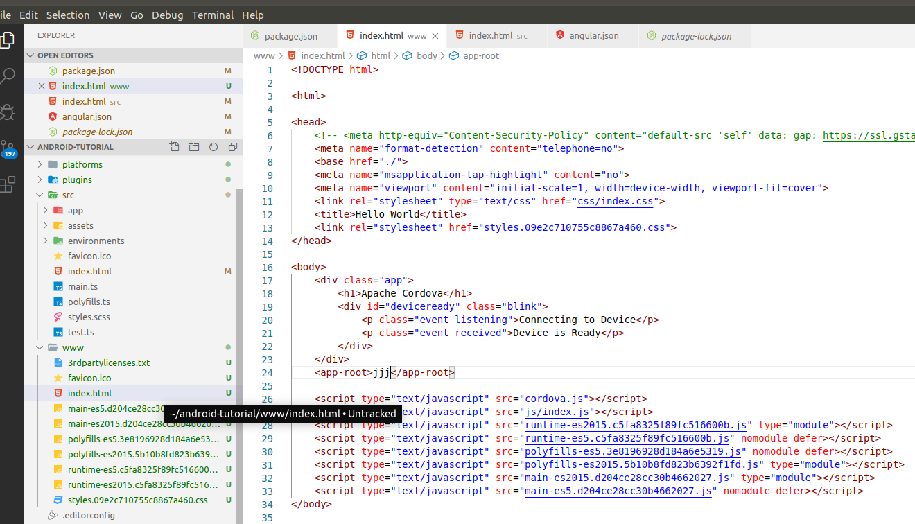Image resolution: width=915 pixels, height=524 pixels.
Task: Follow the main-es5.d204ce28cc30b4662027.js link on line 33
Action: (x=618, y=491)
